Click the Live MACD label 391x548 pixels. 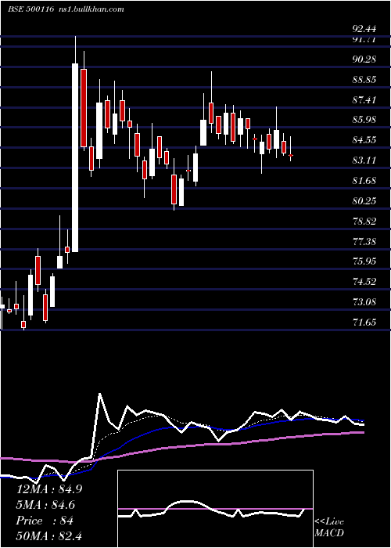(x=329, y=528)
